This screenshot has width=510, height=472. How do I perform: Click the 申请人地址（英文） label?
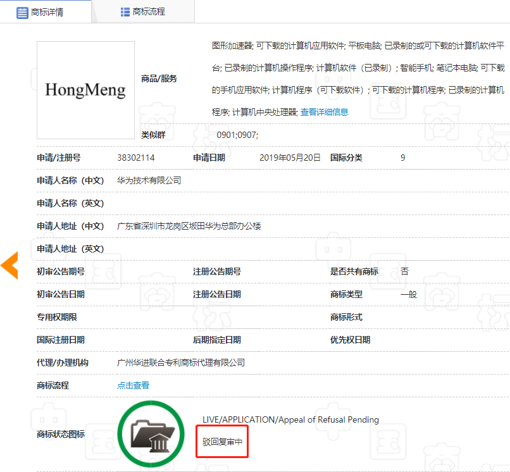(70, 249)
